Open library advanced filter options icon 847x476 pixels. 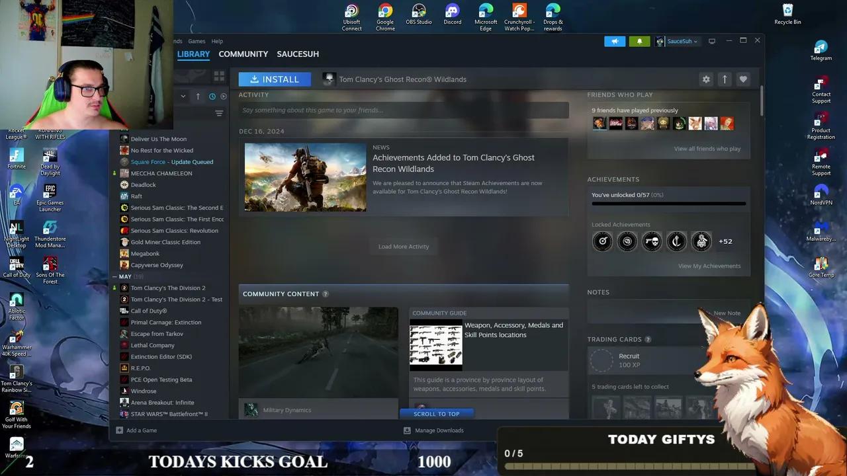pyautogui.click(x=219, y=114)
